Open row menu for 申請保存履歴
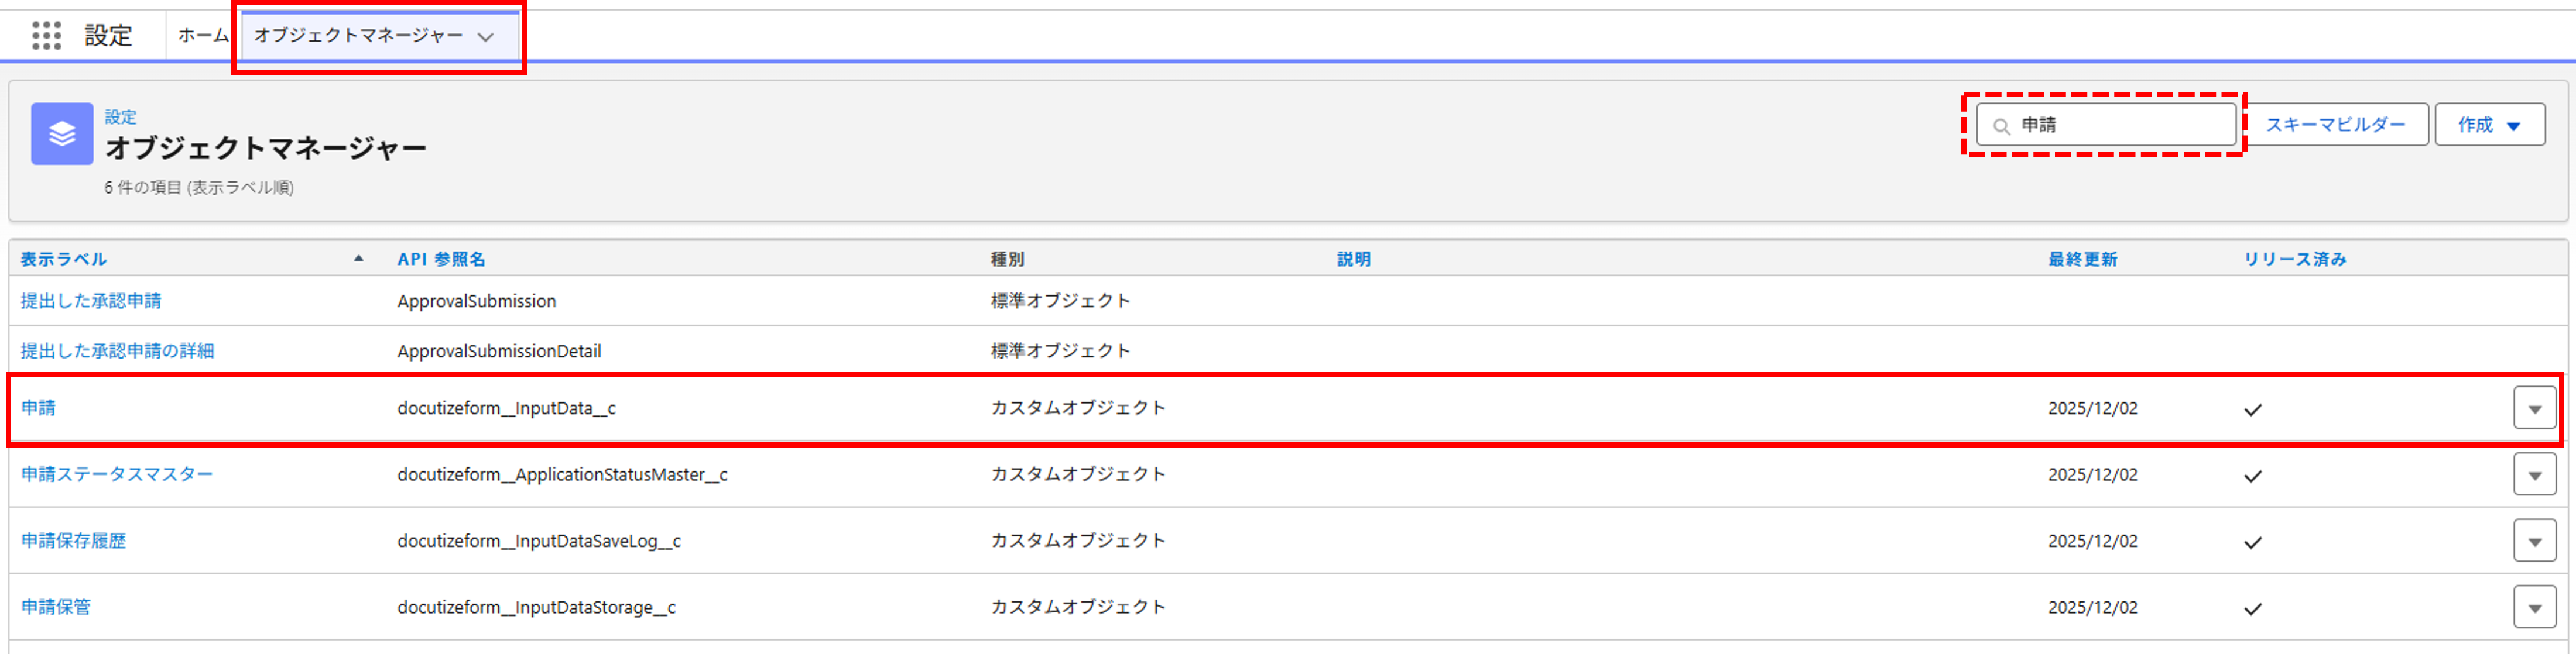Screen dimensions: 2576x654 [x=2534, y=541]
